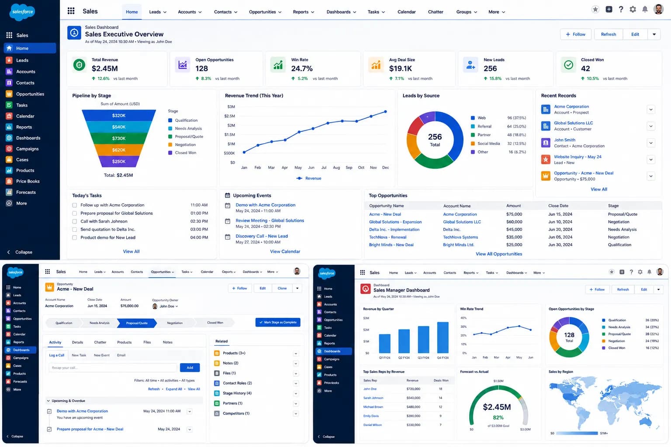The width and height of the screenshot is (671, 447).
Task: Click Cases icon in Sales Executive Overview sidebar
Action: pyautogui.click(x=9, y=160)
